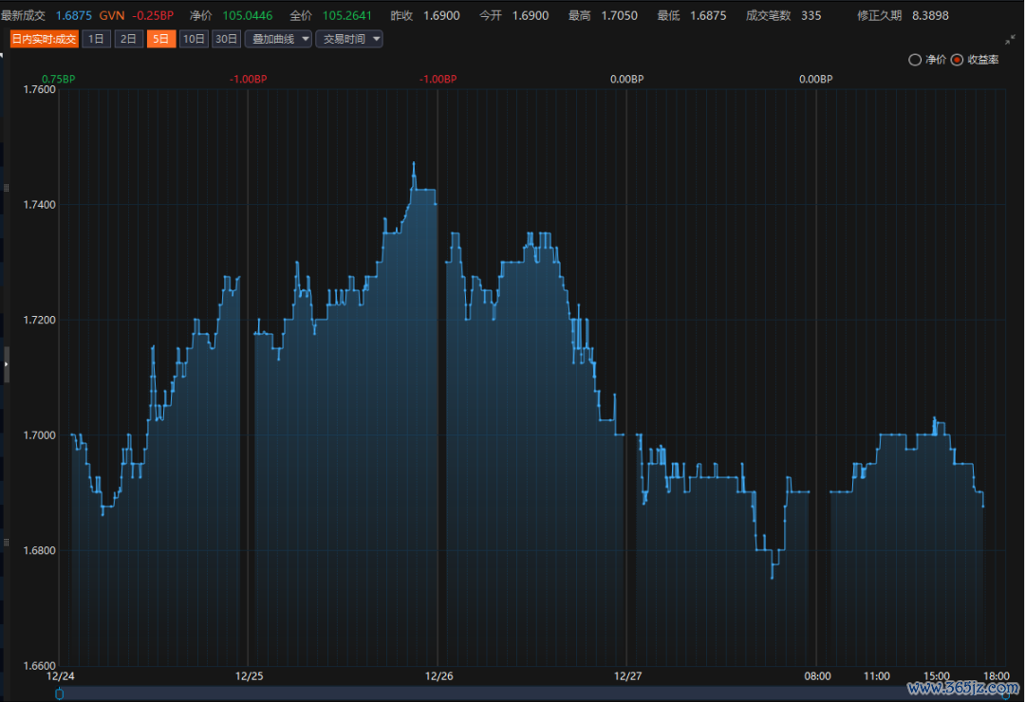This screenshot has height=702, width=1025.
Task: Click the 08:00 time label
Action: (818, 675)
